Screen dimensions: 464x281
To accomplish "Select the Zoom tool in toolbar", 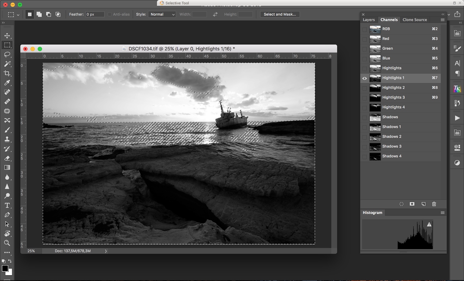I will pyautogui.click(x=7, y=243).
